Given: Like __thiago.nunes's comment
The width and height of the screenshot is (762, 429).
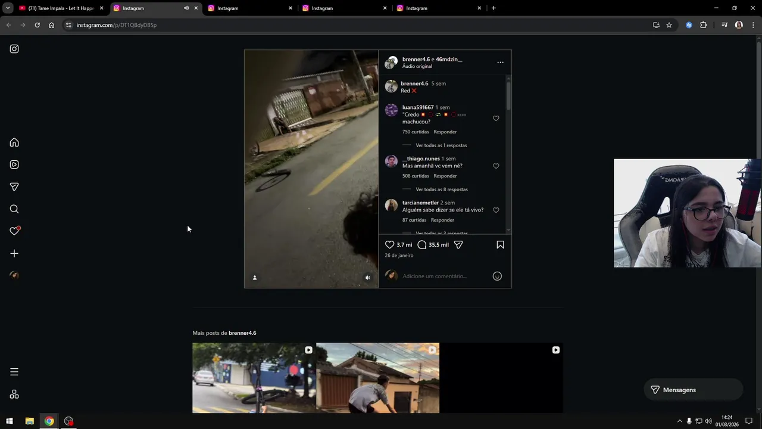Looking at the screenshot, I should click(x=496, y=166).
